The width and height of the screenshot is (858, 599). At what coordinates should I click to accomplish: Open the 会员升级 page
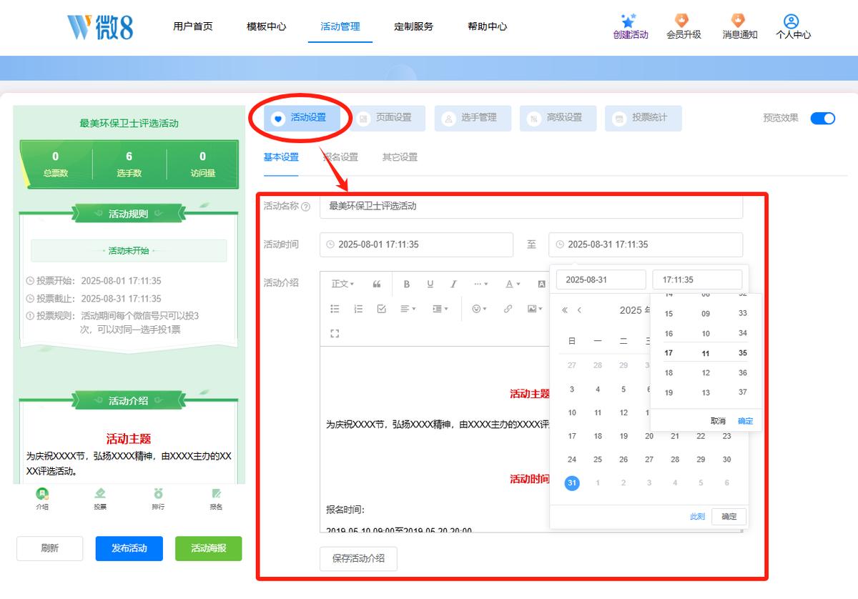684,26
